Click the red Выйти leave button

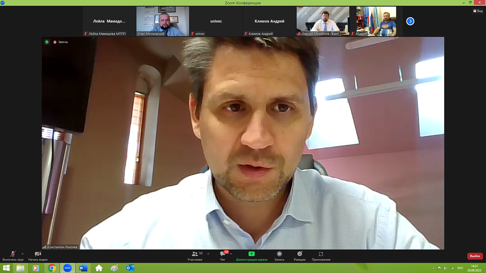click(475, 256)
